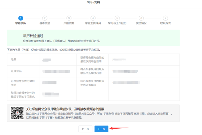Select step 7 circle 联系方式
The image size is (202, 135).
tap(165, 18)
